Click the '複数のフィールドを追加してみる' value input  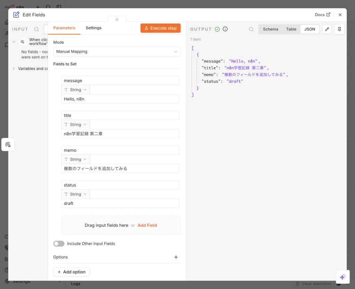click(x=120, y=169)
